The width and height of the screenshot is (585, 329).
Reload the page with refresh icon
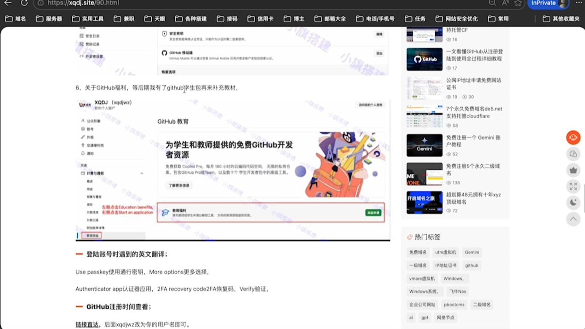(24, 3)
